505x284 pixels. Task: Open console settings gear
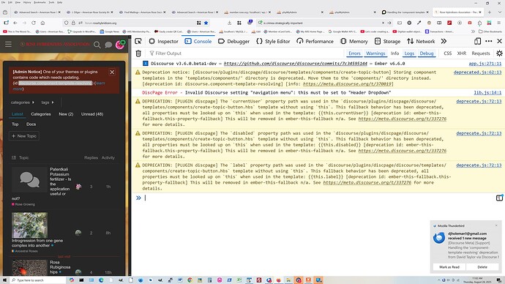pyautogui.click(x=500, y=53)
